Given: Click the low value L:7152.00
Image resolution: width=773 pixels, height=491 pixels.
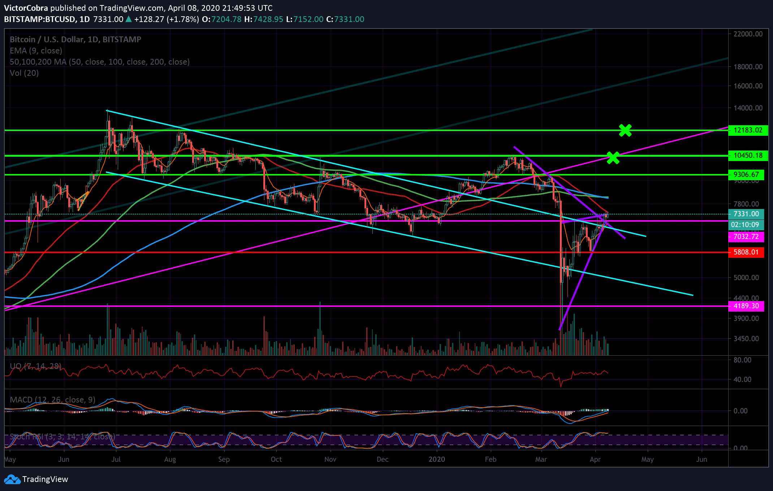Looking at the screenshot, I should [x=305, y=19].
